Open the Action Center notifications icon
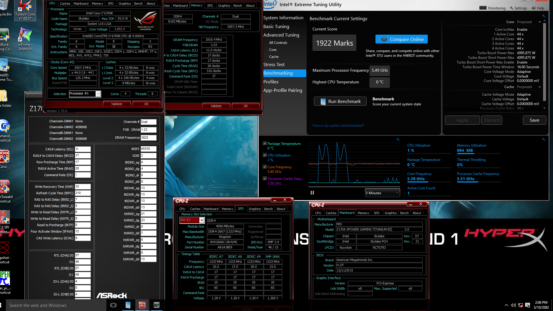Viewport: 553px width, 311px height. point(528,305)
